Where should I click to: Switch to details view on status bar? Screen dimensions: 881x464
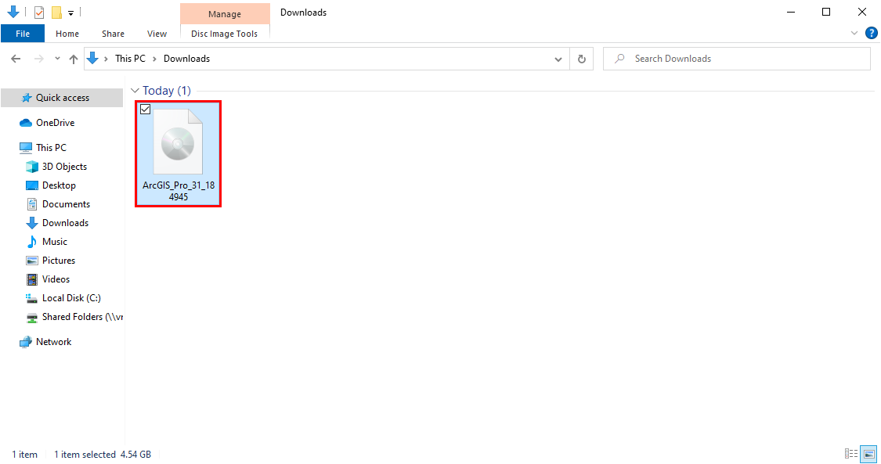pyautogui.click(x=851, y=454)
